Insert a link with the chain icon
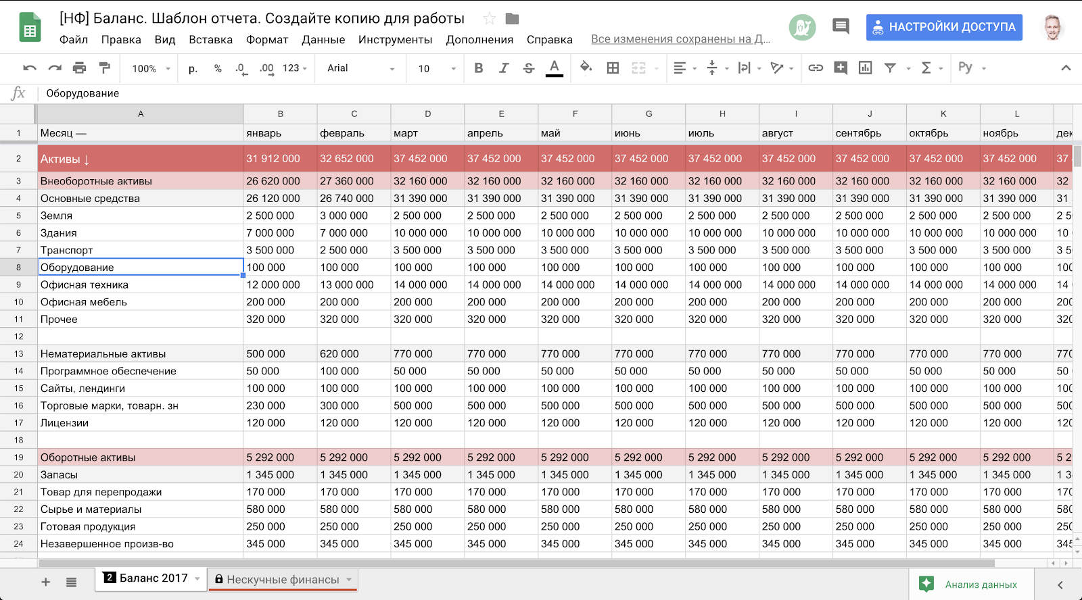Viewport: 1082px width, 600px height. click(816, 68)
